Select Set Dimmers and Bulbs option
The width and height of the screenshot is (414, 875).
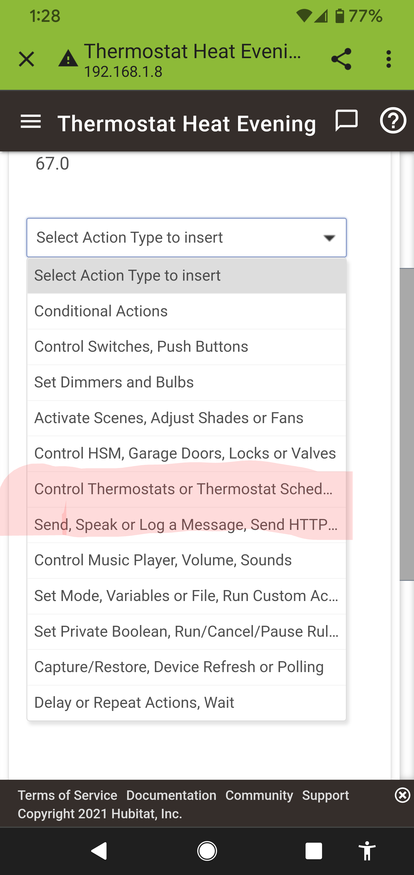coord(187,383)
